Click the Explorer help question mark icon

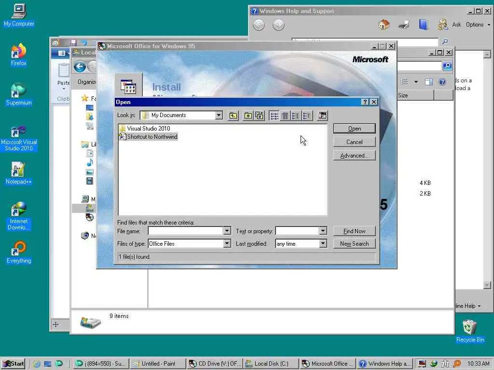tap(442, 82)
